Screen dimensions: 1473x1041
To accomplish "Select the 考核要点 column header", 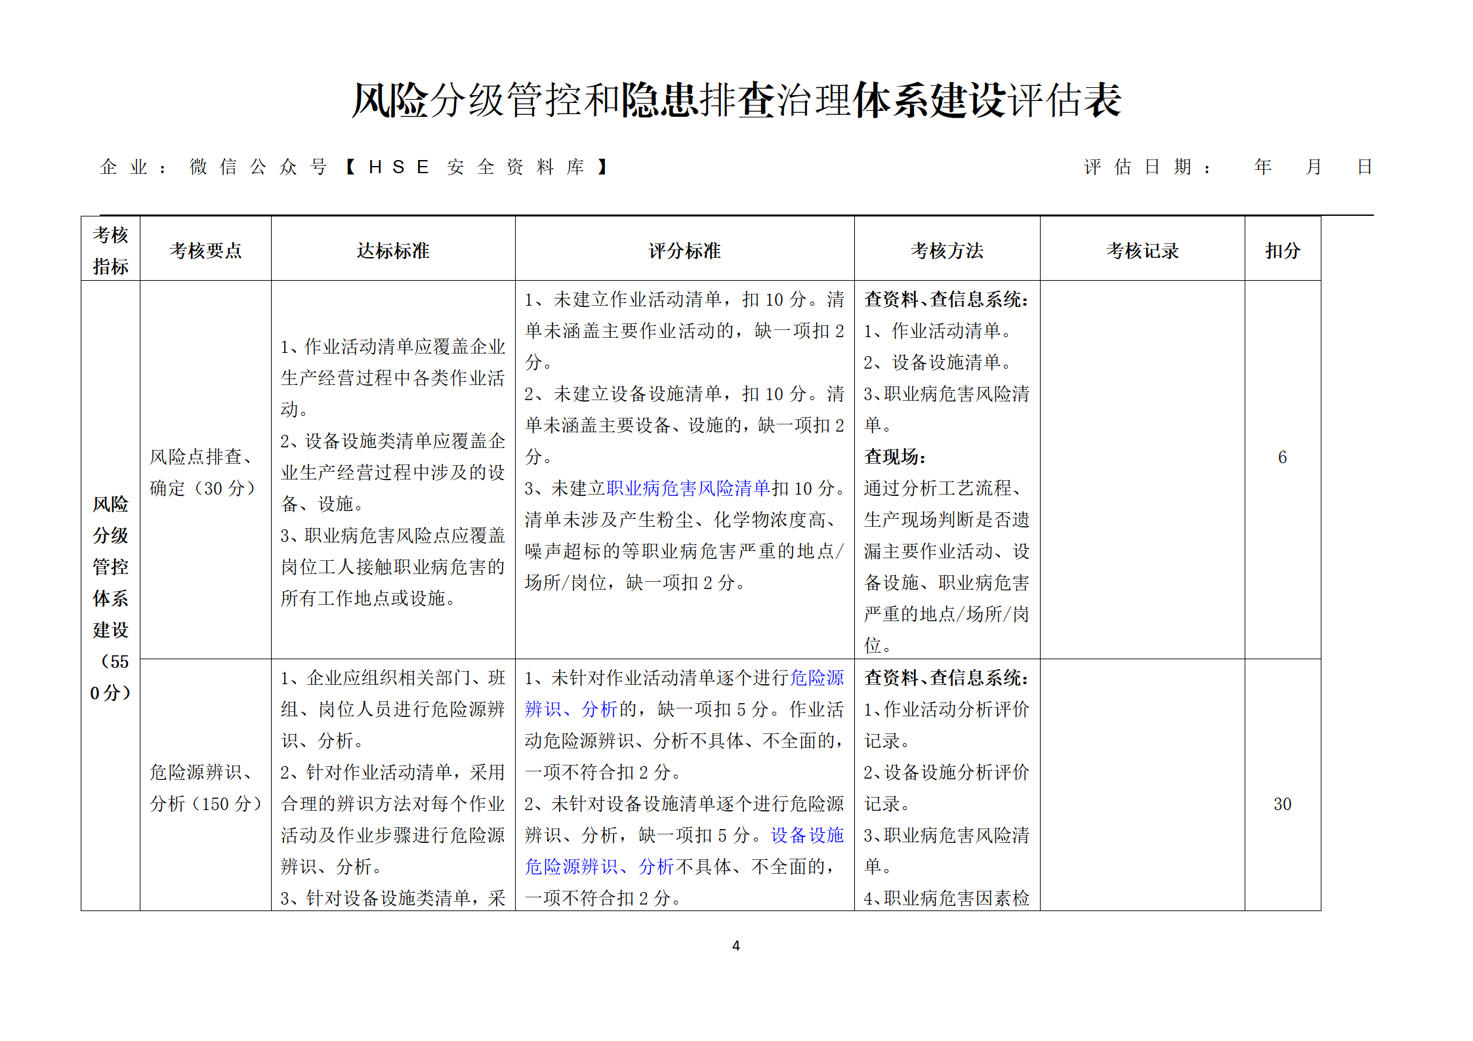I will coord(205,251).
